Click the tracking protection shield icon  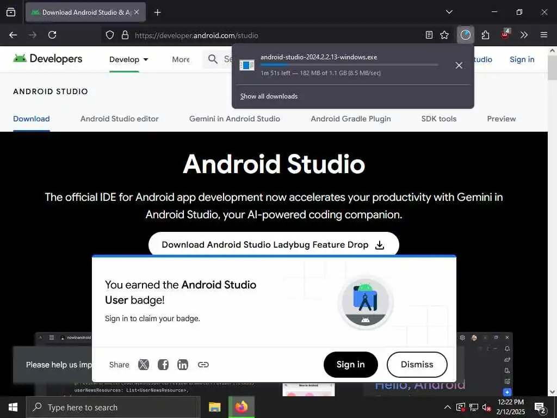(110, 35)
